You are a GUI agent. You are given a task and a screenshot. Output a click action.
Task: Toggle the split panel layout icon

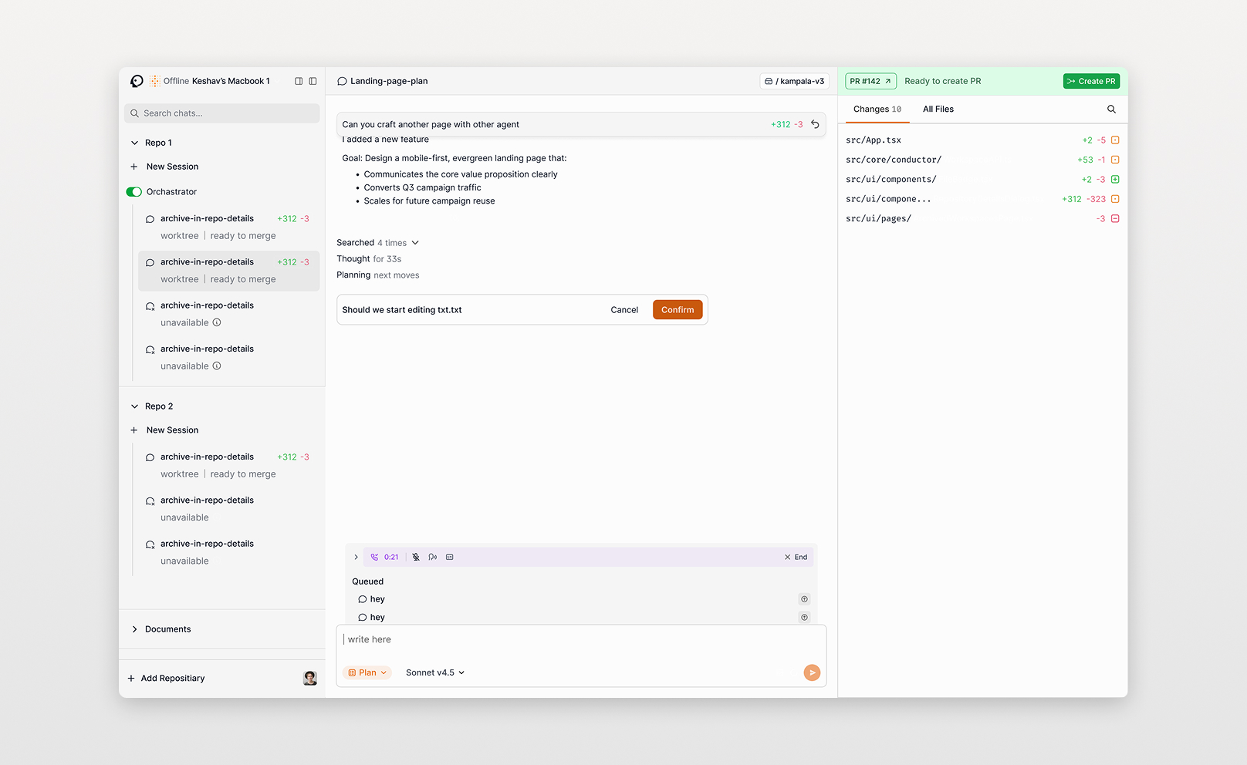(299, 81)
